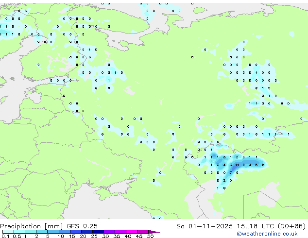Viewport: 308px width, 238px height.
Task: Click the legend label '20'
Action: (x=83, y=236)
